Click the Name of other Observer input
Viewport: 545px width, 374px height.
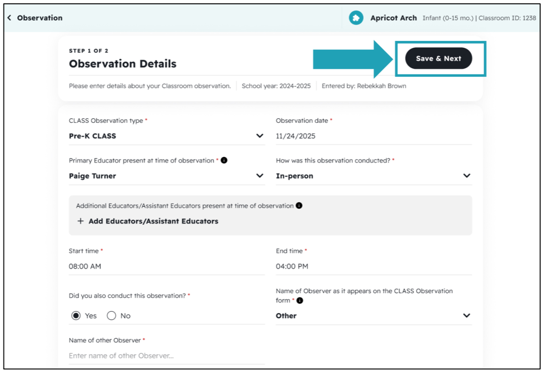[167, 356]
